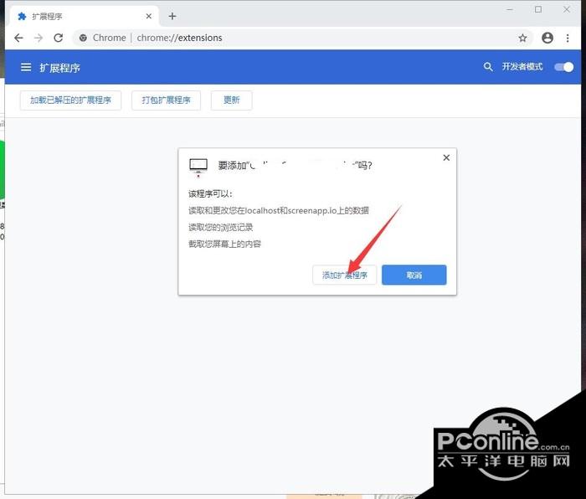Click the chrome://extensions address bar
The width and height of the screenshot is (586, 499).
point(303,38)
